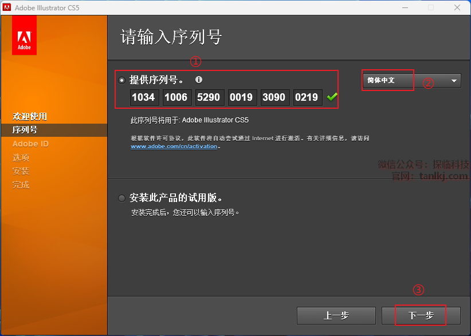Open the 简体中文 language dropdown
471x336 pixels.
point(411,80)
